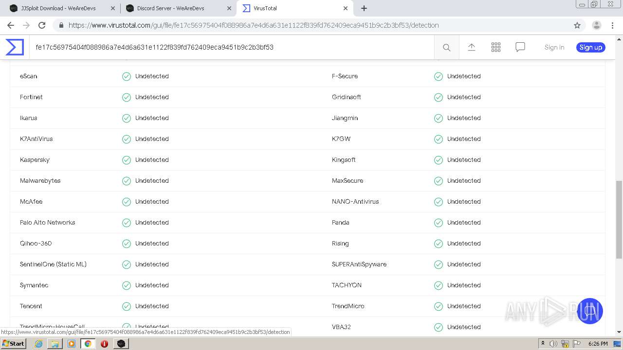The width and height of the screenshot is (623, 350).
Task: Click the Jiangmin engine name
Action: pos(345,118)
